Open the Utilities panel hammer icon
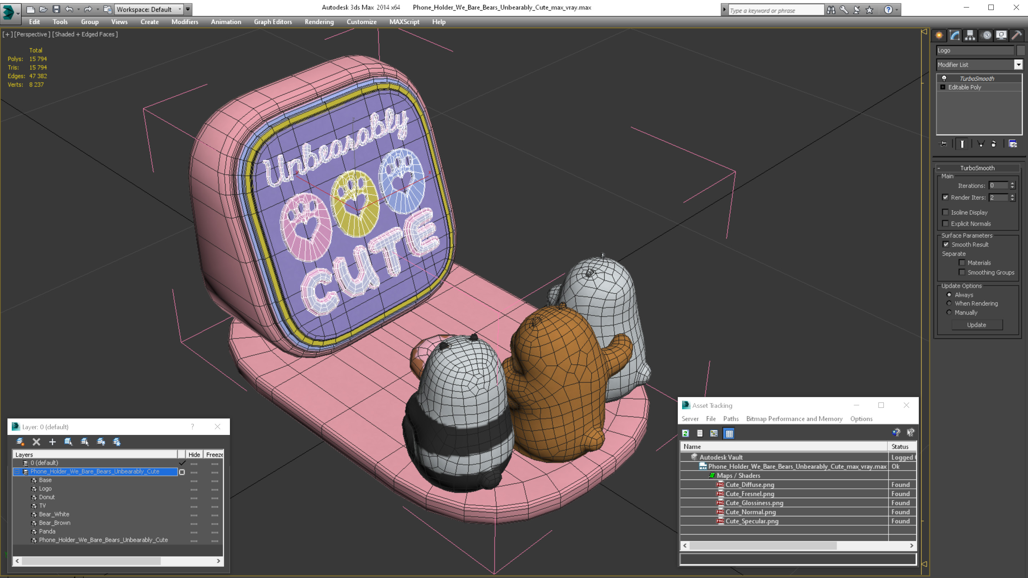1028x578 pixels. (1017, 35)
